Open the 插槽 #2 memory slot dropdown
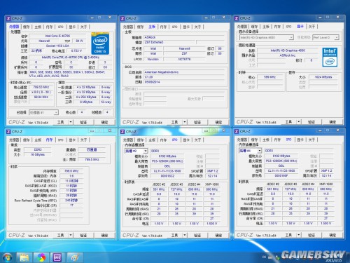 tap(146, 151)
